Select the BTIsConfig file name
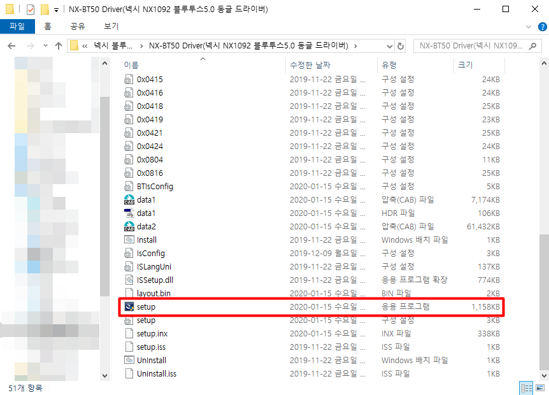Image resolution: width=549 pixels, height=395 pixels. [155, 187]
